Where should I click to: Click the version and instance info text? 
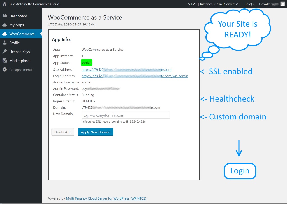tap(214, 4)
